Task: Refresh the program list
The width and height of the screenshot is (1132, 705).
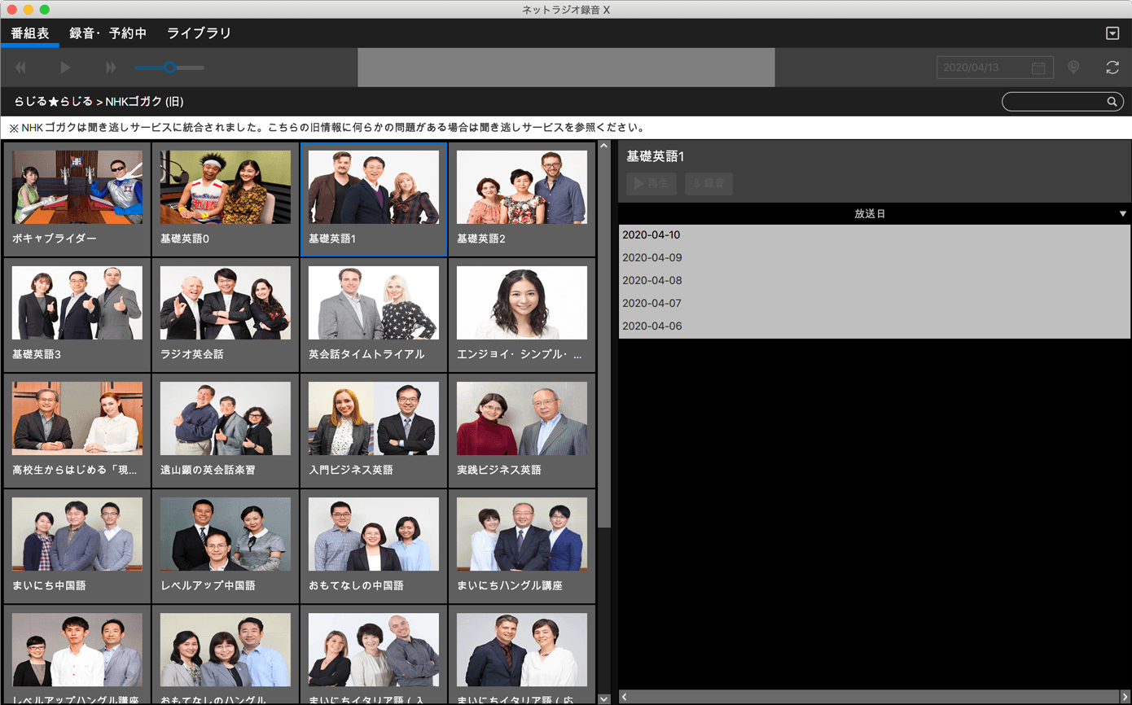Action: (x=1112, y=68)
